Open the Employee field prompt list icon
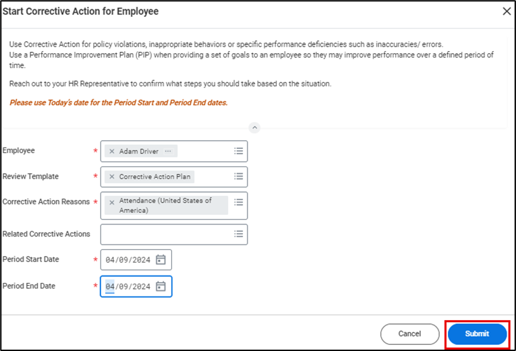The width and height of the screenshot is (516, 351). coord(238,152)
